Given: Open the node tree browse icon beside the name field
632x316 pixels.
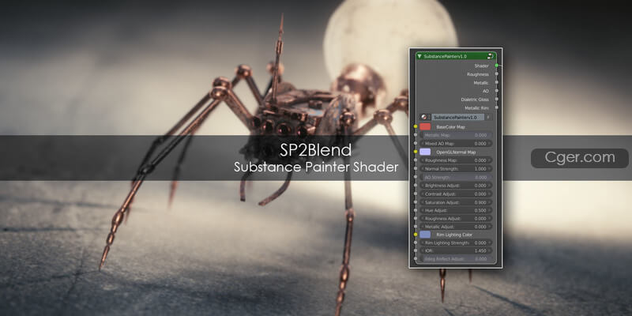Looking at the screenshot, I should [425, 117].
